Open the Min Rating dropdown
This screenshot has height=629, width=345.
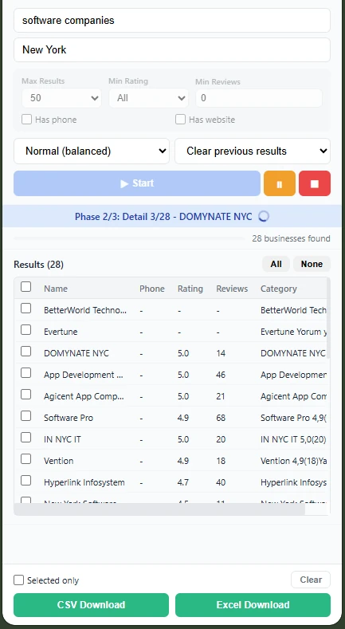149,98
